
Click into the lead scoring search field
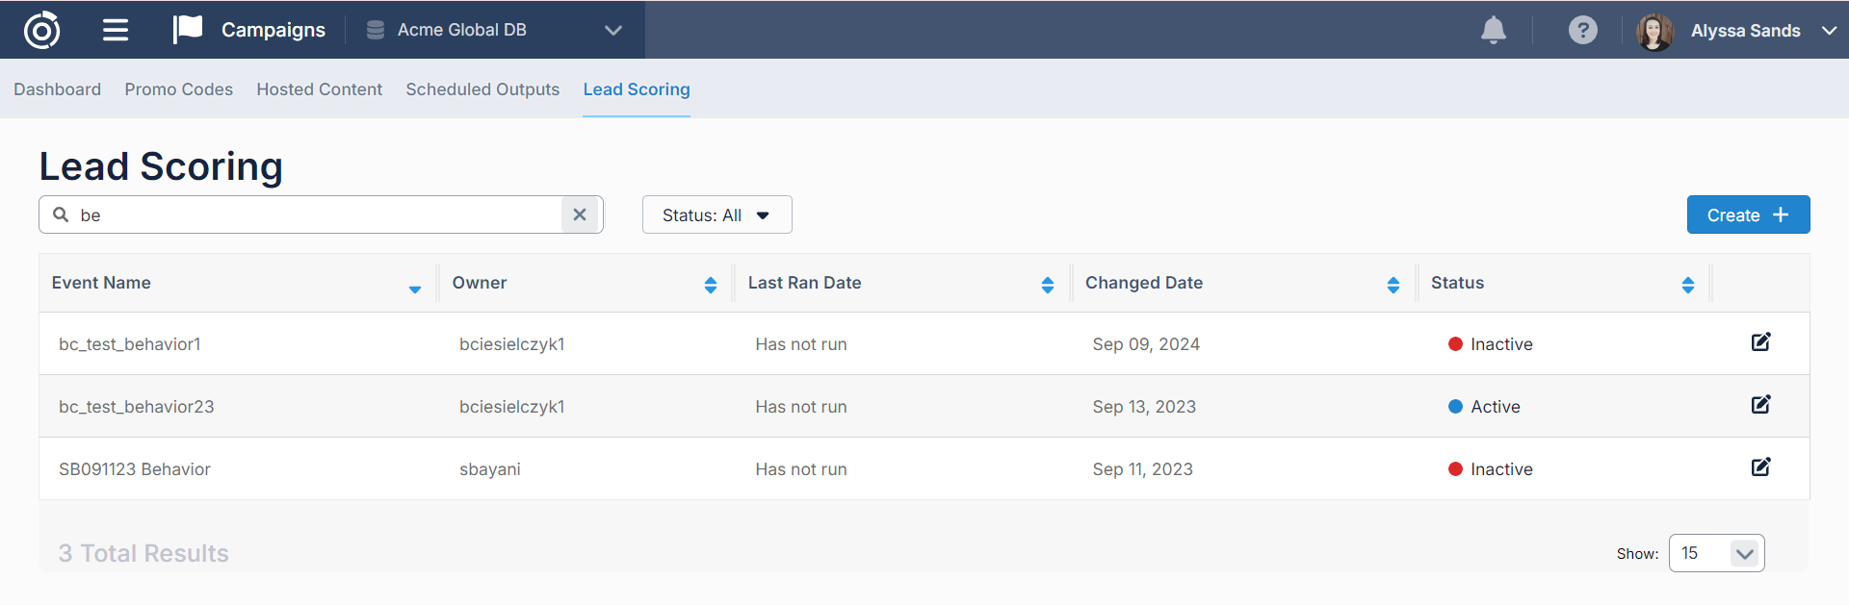click(318, 214)
